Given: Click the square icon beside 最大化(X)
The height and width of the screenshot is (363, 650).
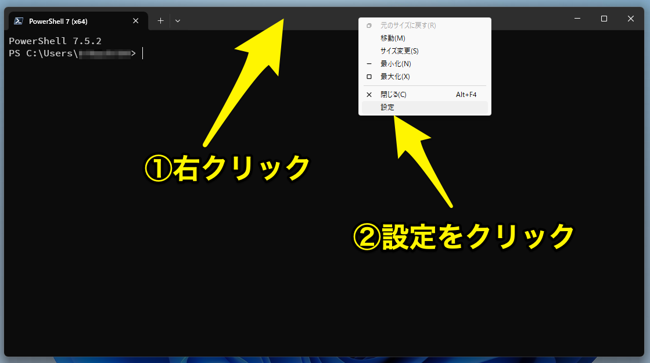Looking at the screenshot, I should point(369,76).
